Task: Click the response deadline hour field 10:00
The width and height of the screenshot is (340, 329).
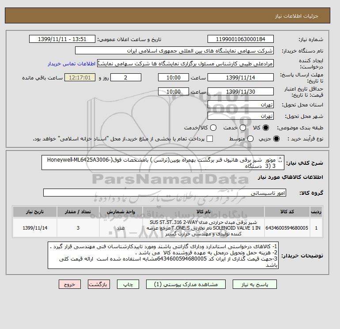Action: point(174,77)
